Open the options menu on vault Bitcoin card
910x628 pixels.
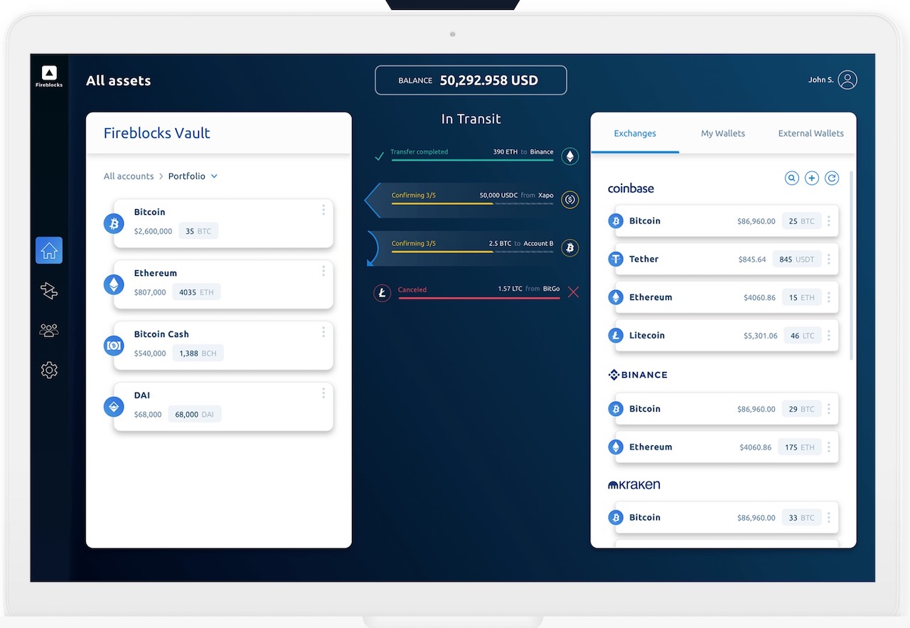323,210
